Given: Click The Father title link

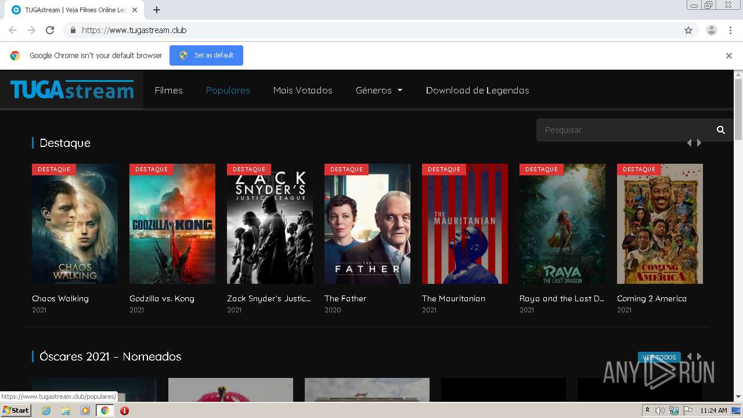Looking at the screenshot, I should coord(345,298).
